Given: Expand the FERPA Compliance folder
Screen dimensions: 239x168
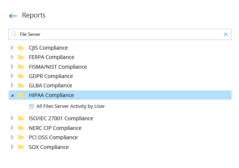Looking at the screenshot, I should click(12, 57).
